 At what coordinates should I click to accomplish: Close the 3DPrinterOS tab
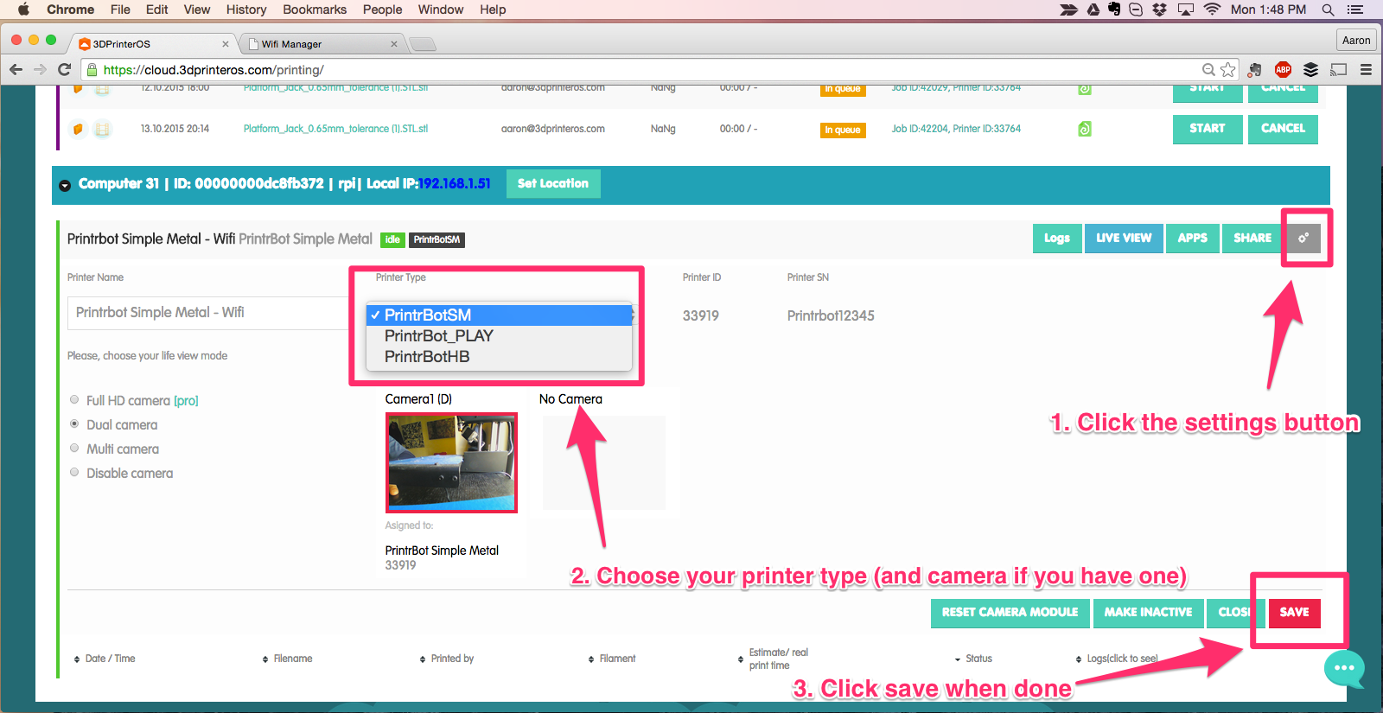tap(226, 44)
